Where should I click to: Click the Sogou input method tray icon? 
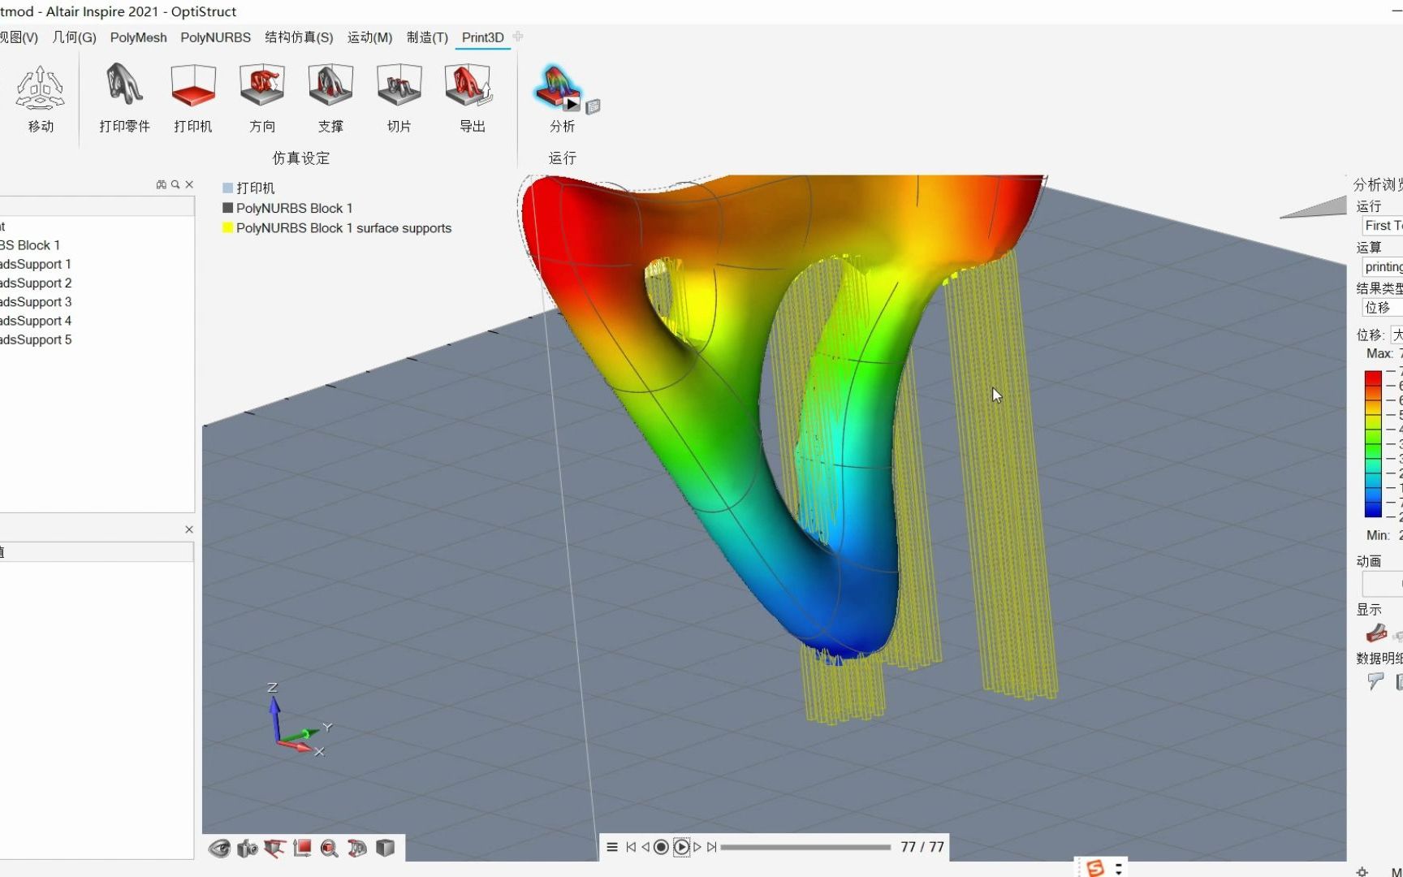coord(1095,868)
